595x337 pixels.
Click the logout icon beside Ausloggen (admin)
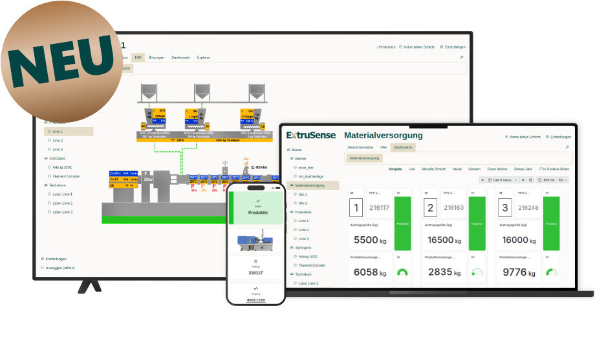(x=43, y=268)
